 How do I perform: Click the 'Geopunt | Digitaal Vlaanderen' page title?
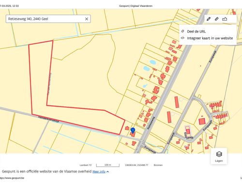coord(136,6)
